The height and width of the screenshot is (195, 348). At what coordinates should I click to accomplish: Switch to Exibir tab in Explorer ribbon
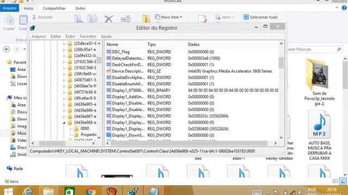pyautogui.click(x=80, y=9)
